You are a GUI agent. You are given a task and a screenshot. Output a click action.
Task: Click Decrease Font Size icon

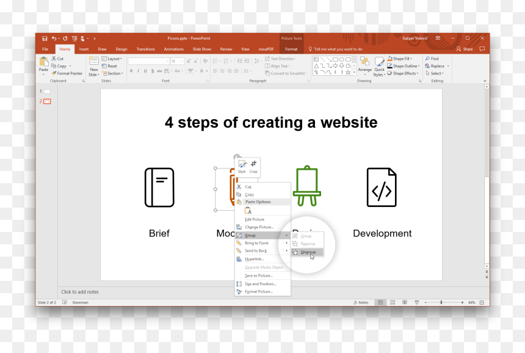click(196, 61)
